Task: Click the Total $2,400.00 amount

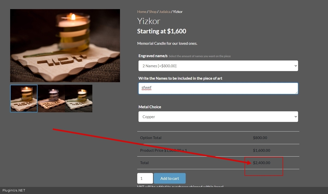Action: pyautogui.click(x=262, y=163)
